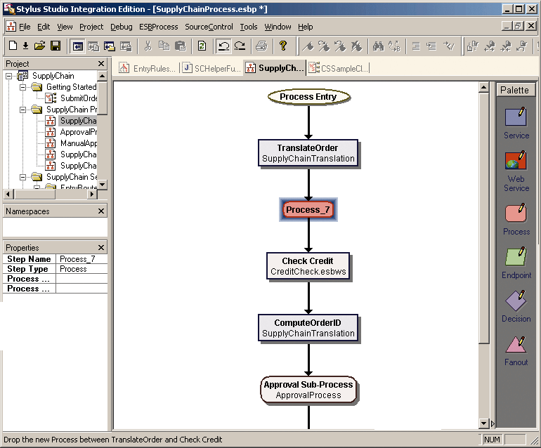This screenshot has height=448, width=541.
Task: Select the Decision palette tool
Action: (516, 306)
